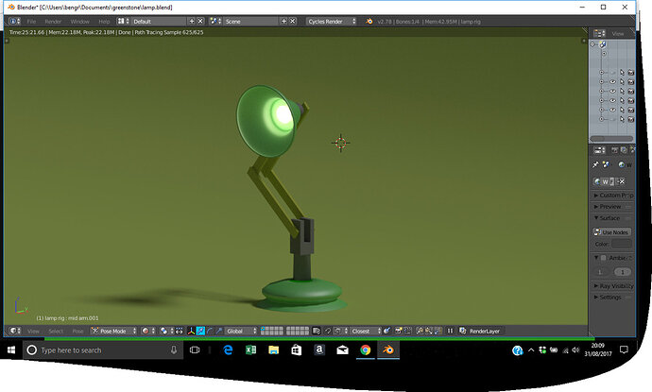The image size is (652, 392).
Task: Click the RenderLayer selector button
Action: [x=480, y=331]
